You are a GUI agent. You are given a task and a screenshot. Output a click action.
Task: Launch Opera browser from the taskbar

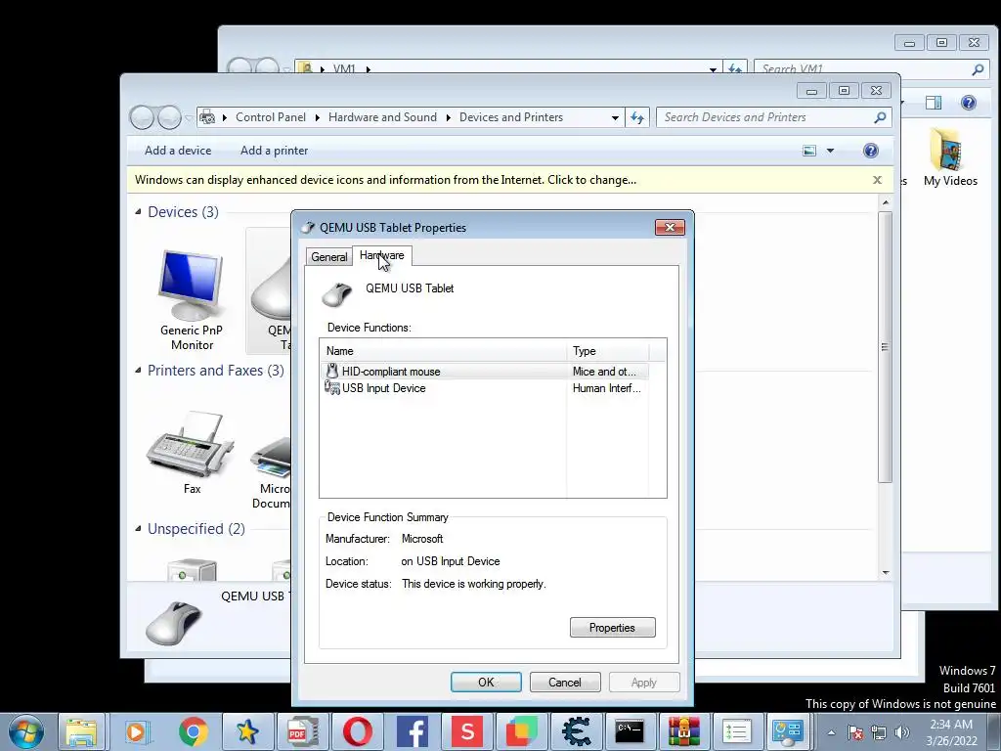click(358, 731)
